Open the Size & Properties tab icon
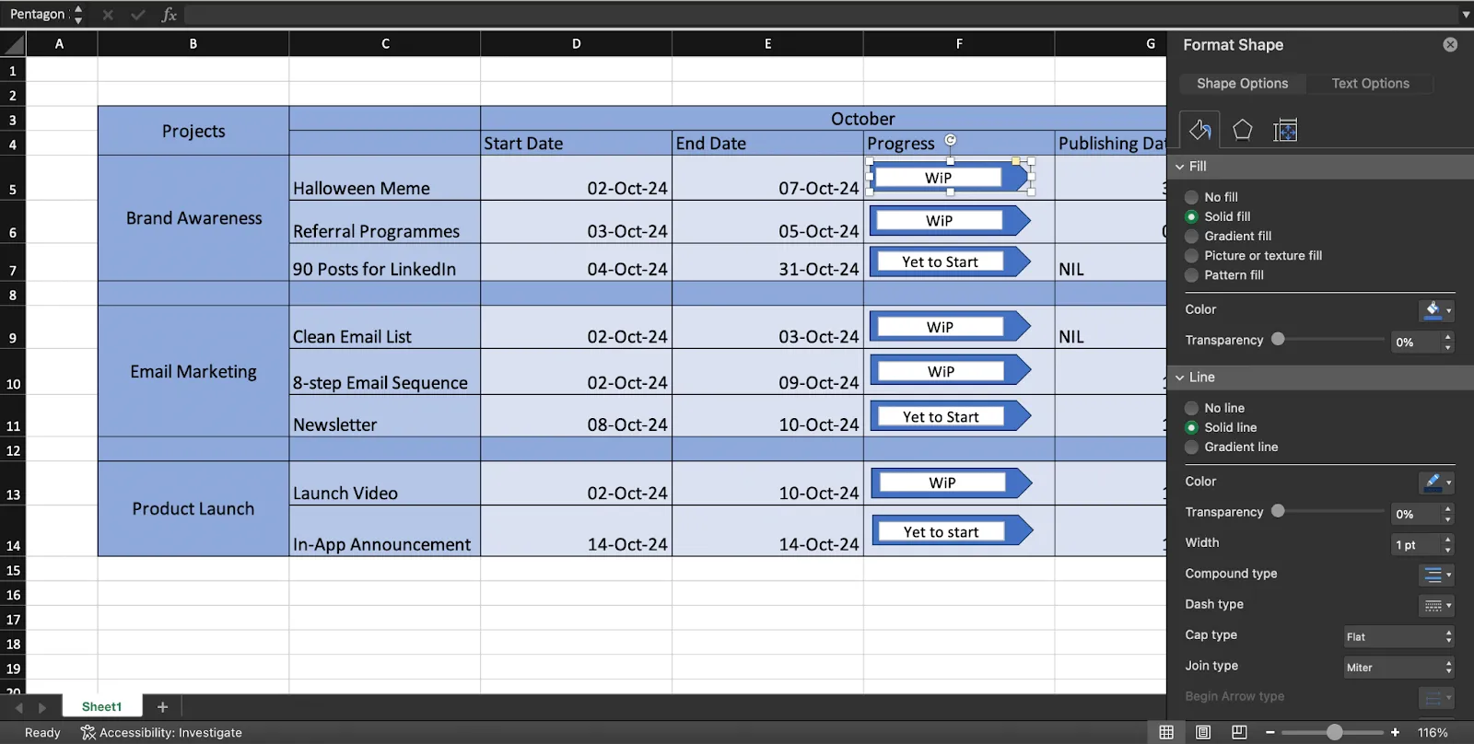 pyautogui.click(x=1285, y=131)
